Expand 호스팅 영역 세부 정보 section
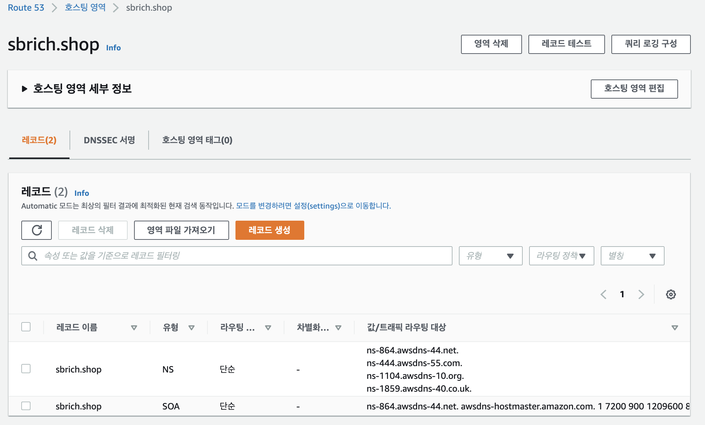Screen dimensions: 705x425 pos(24,89)
